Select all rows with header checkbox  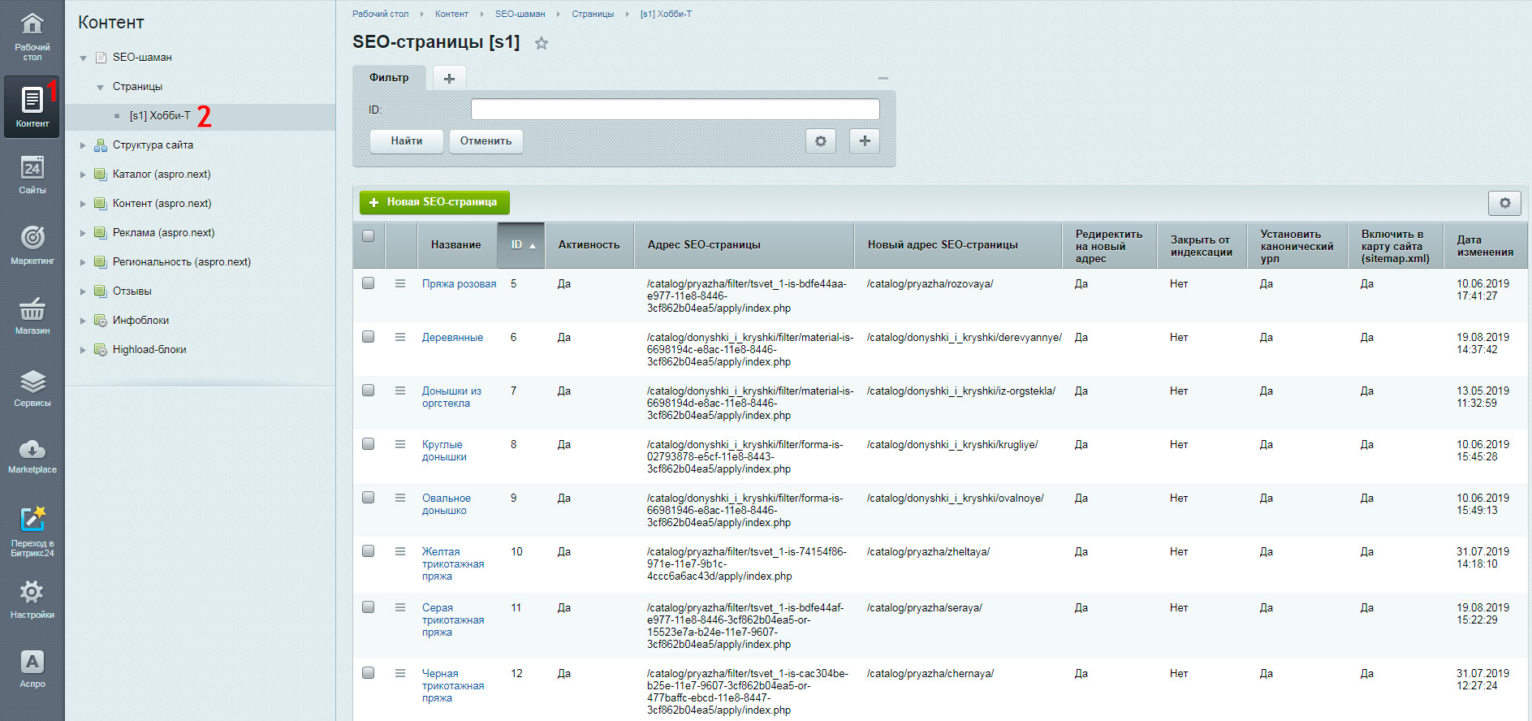click(368, 236)
